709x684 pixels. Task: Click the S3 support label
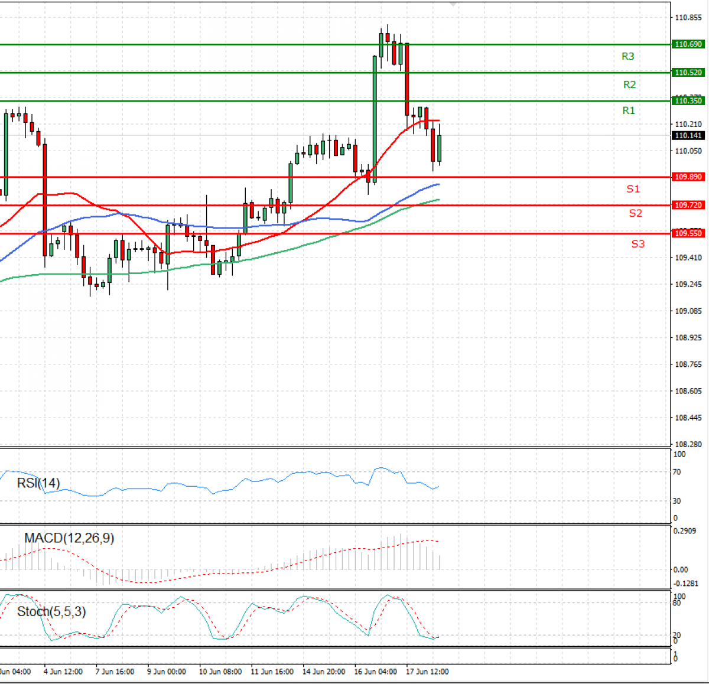click(638, 244)
